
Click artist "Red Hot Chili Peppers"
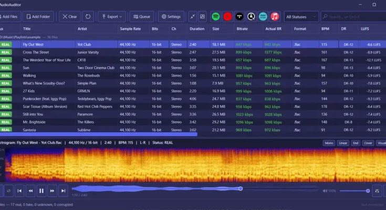coord(95,107)
